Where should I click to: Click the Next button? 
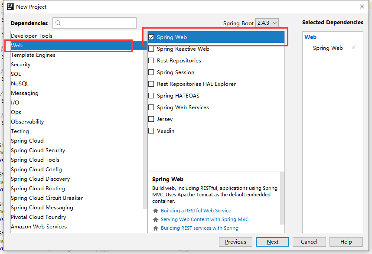coord(272,242)
